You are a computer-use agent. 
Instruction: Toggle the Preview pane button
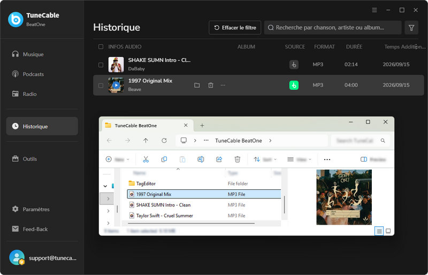(x=373, y=159)
